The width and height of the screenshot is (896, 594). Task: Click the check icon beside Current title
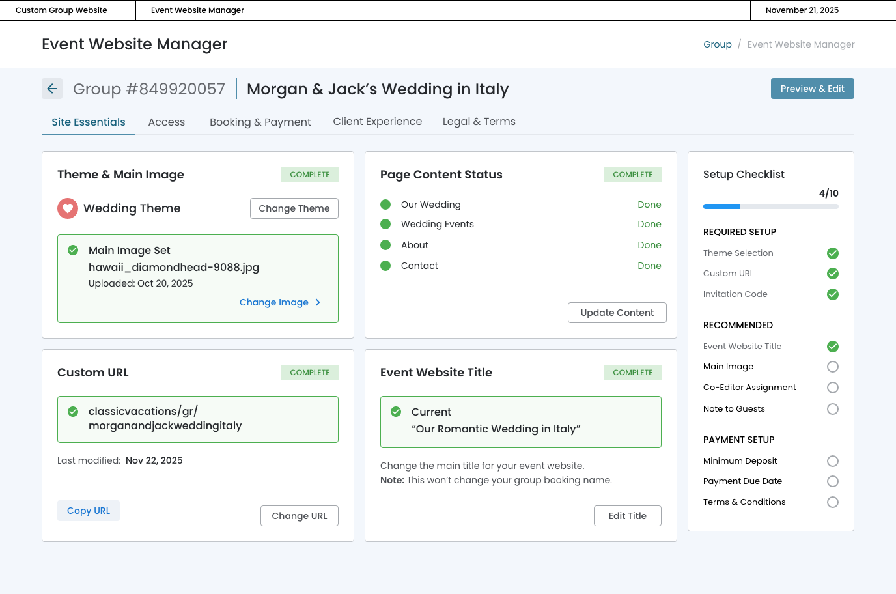pyautogui.click(x=396, y=412)
